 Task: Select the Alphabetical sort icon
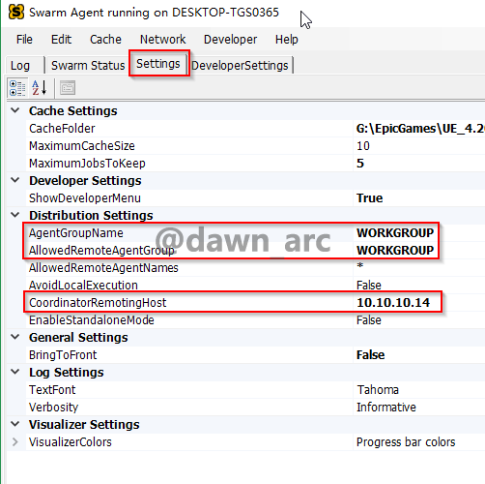[40, 88]
